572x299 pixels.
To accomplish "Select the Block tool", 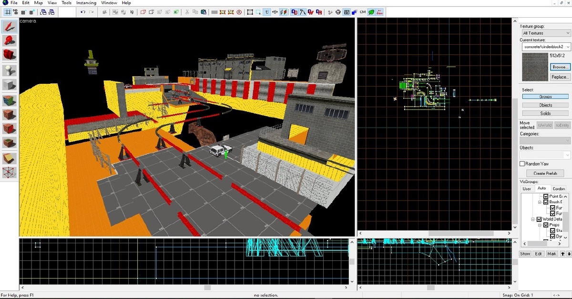I will 10,85.
